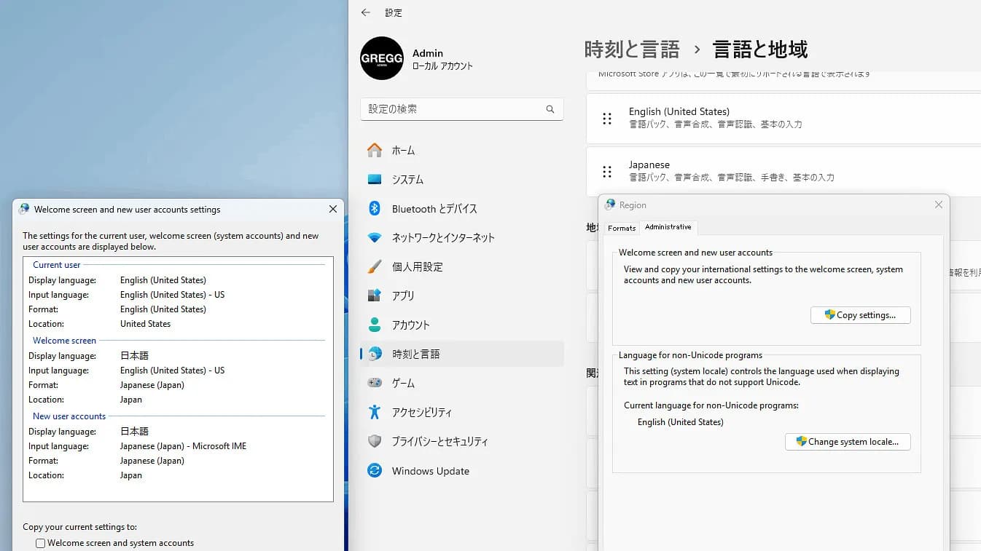Click the drag handle of English (United States)
This screenshot has width=981, height=551.
pyautogui.click(x=607, y=119)
